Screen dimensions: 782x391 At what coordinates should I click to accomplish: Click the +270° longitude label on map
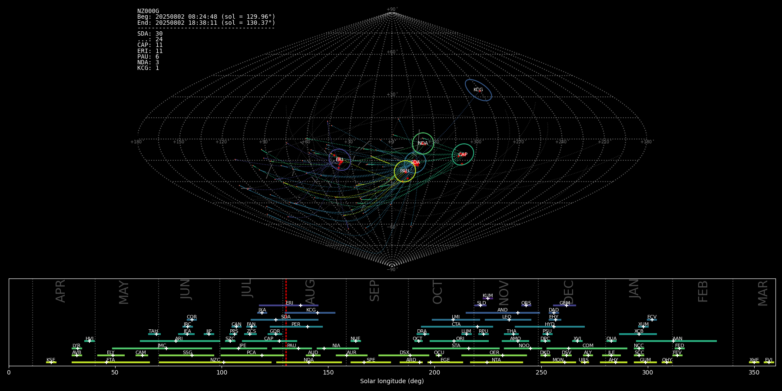[518, 142]
